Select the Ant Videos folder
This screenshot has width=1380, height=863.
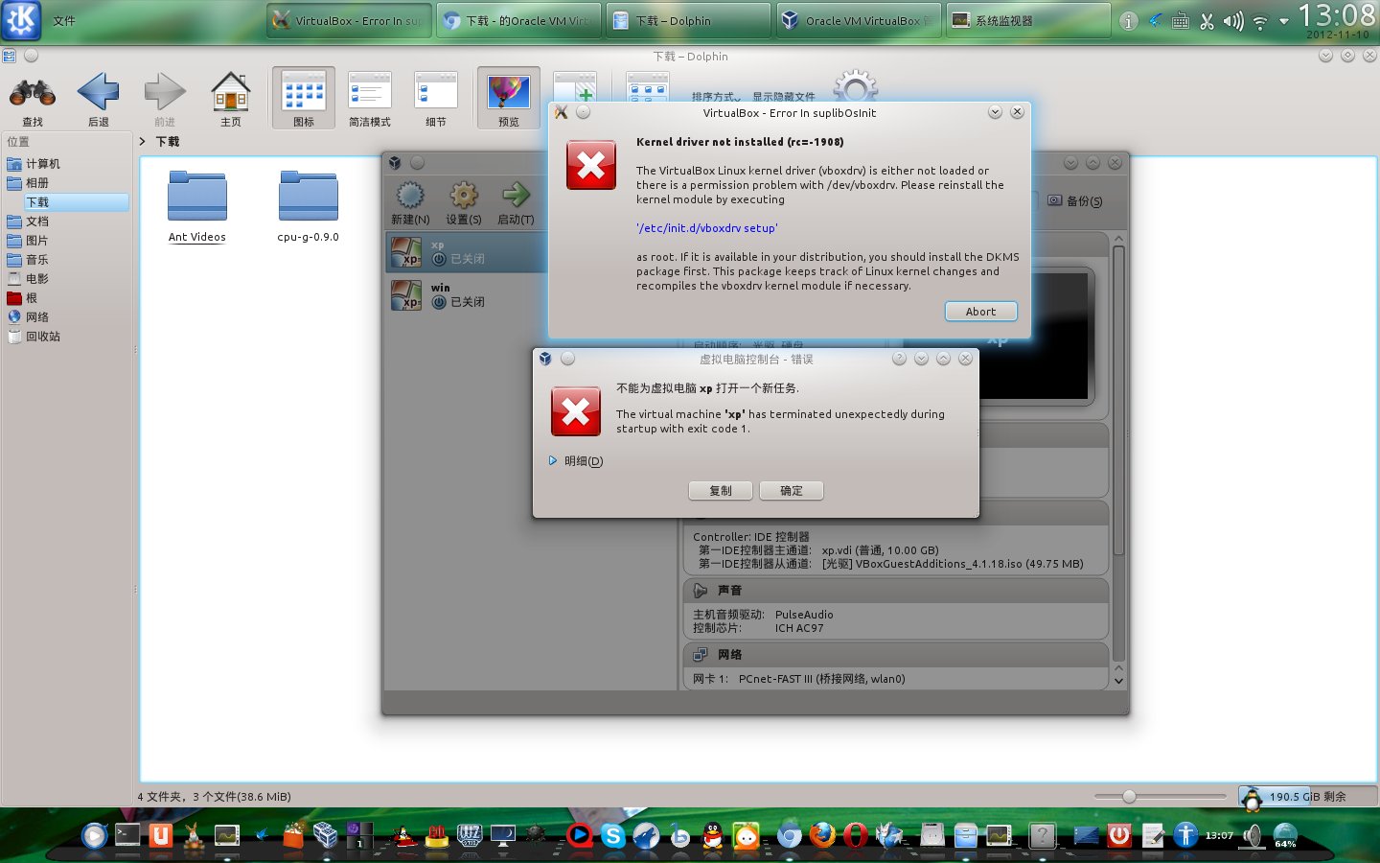click(x=197, y=207)
